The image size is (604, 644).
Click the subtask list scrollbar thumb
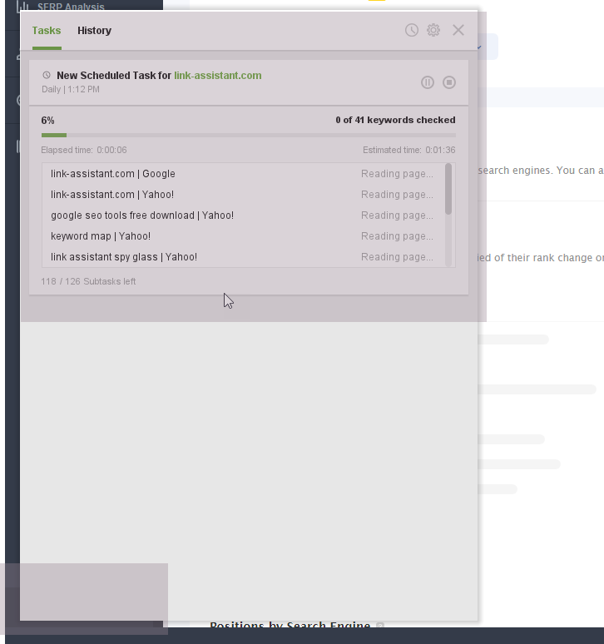click(448, 189)
